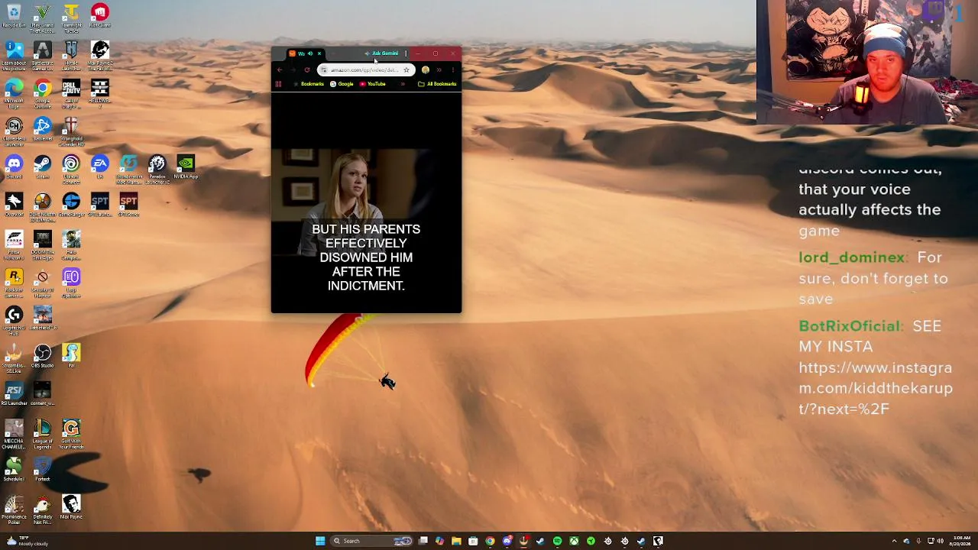Launch the Battle.net desktop shortcut
Screen dimensions: 978x550
point(42,130)
